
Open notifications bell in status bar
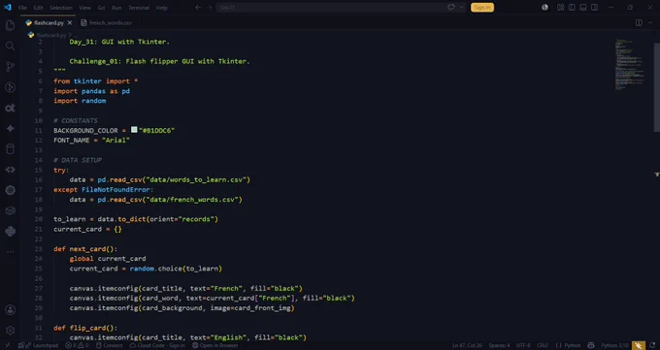(652, 345)
